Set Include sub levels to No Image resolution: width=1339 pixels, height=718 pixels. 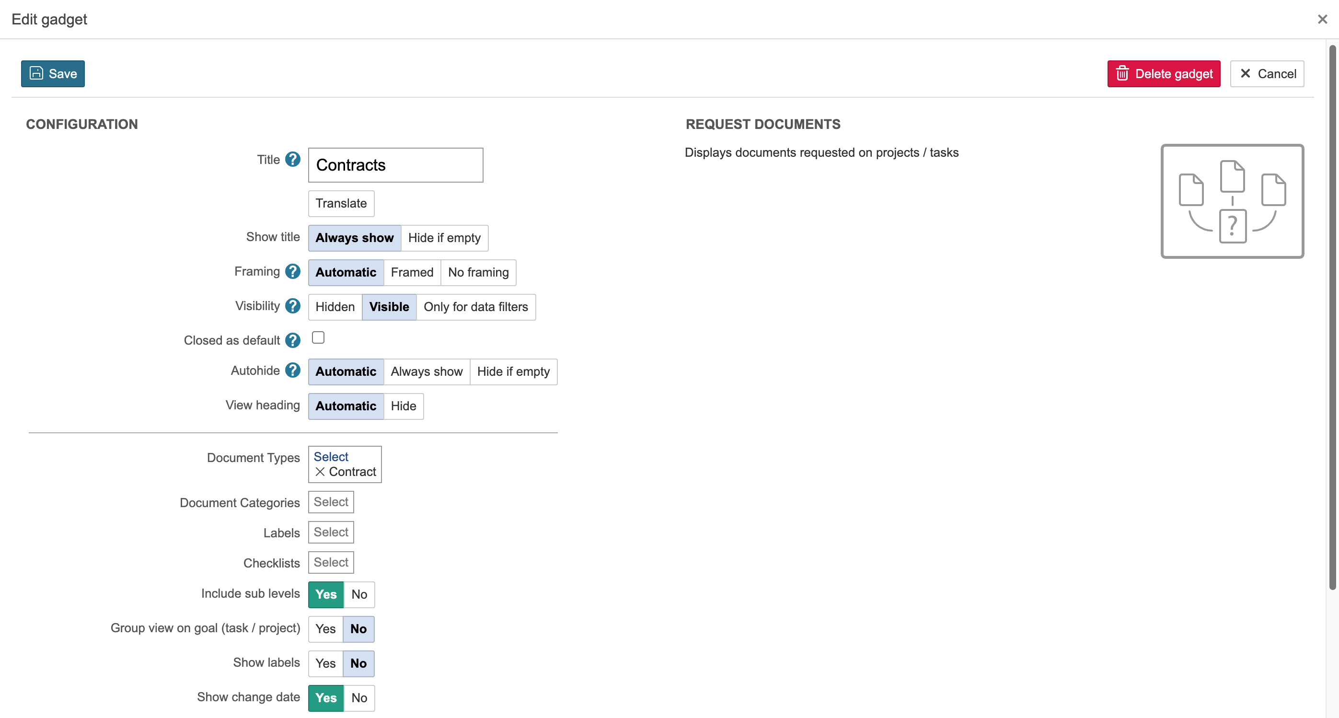(x=358, y=594)
